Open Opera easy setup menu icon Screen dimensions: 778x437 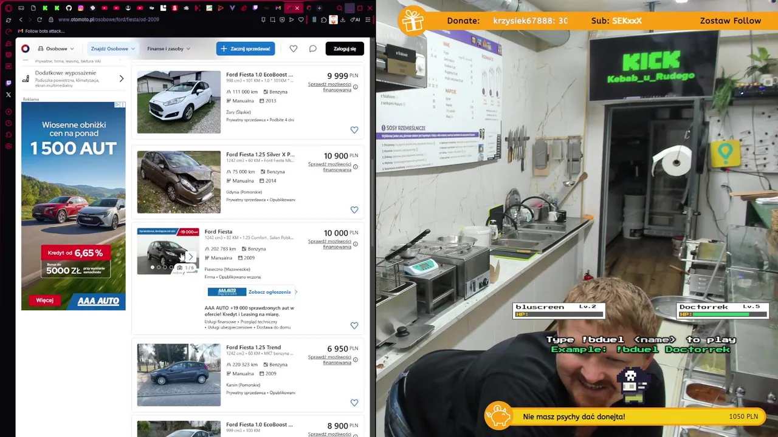368,19
